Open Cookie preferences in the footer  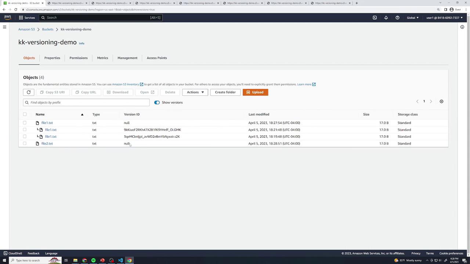[x=451, y=253]
